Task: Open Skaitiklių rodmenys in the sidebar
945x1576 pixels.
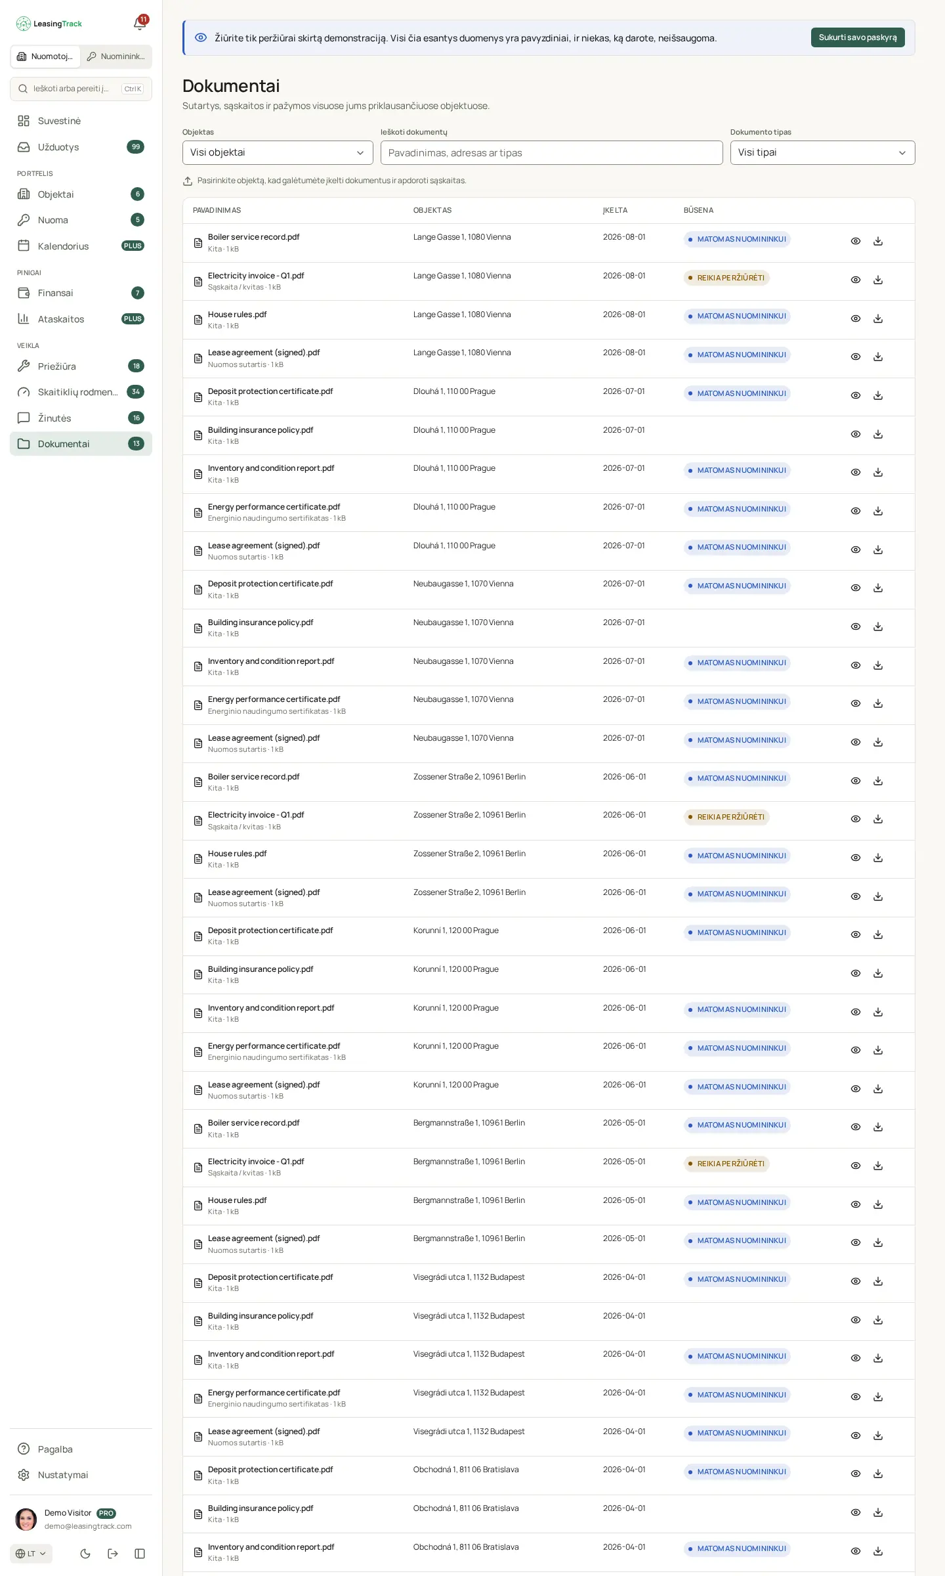Action: pos(81,392)
